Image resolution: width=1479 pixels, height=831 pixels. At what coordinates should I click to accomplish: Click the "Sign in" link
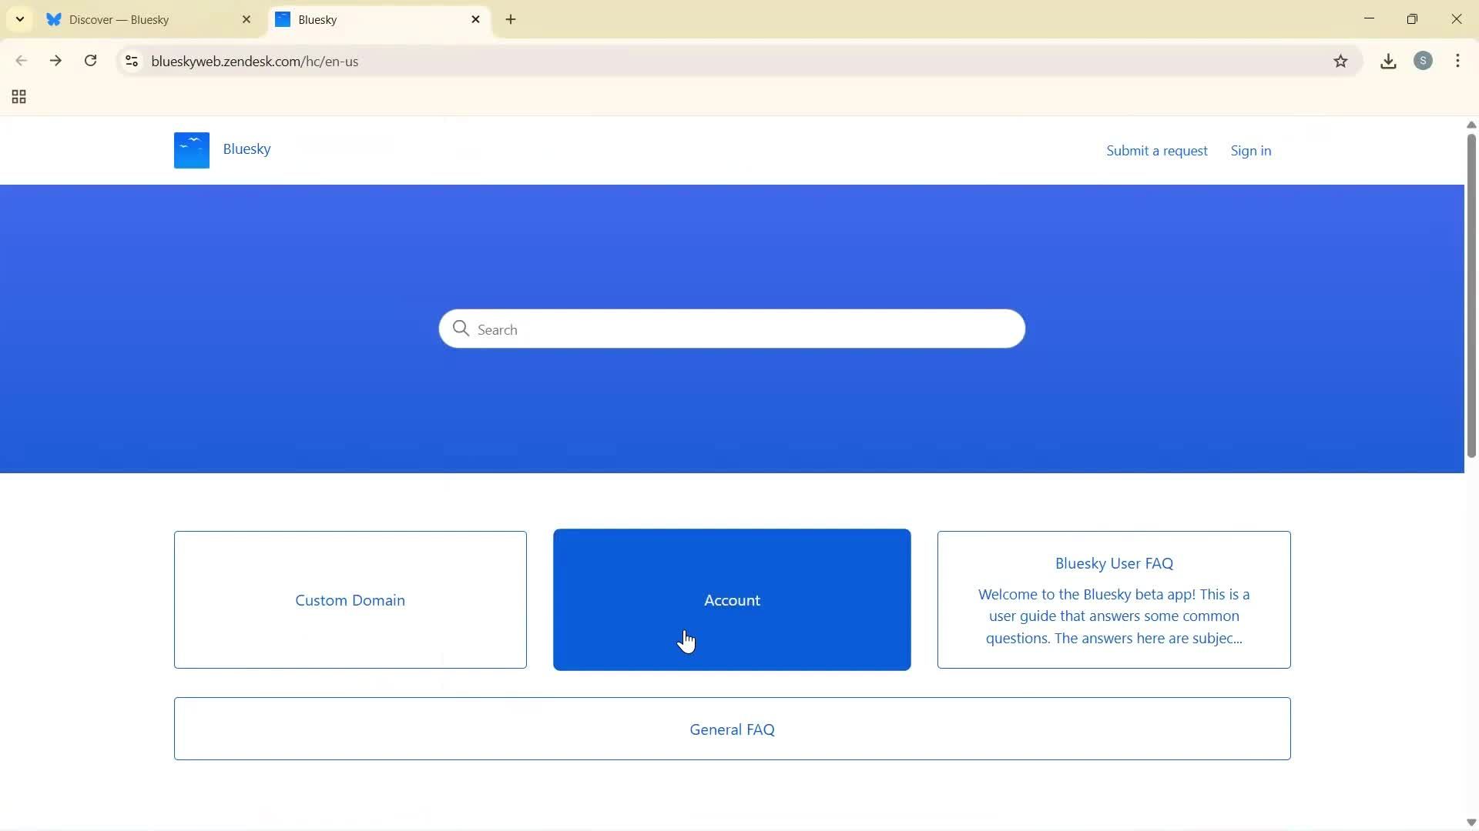[x=1251, y=150]
